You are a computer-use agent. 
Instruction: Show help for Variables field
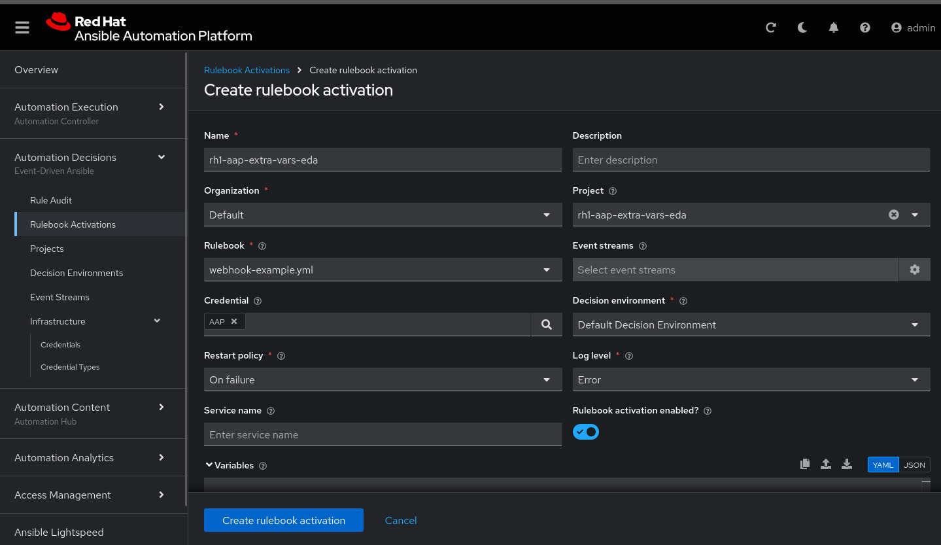tap(263, 466)
